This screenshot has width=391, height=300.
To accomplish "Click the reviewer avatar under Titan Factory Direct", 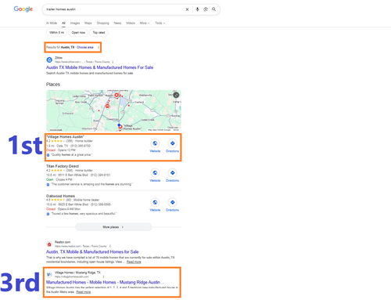I will tap(48, 184).
